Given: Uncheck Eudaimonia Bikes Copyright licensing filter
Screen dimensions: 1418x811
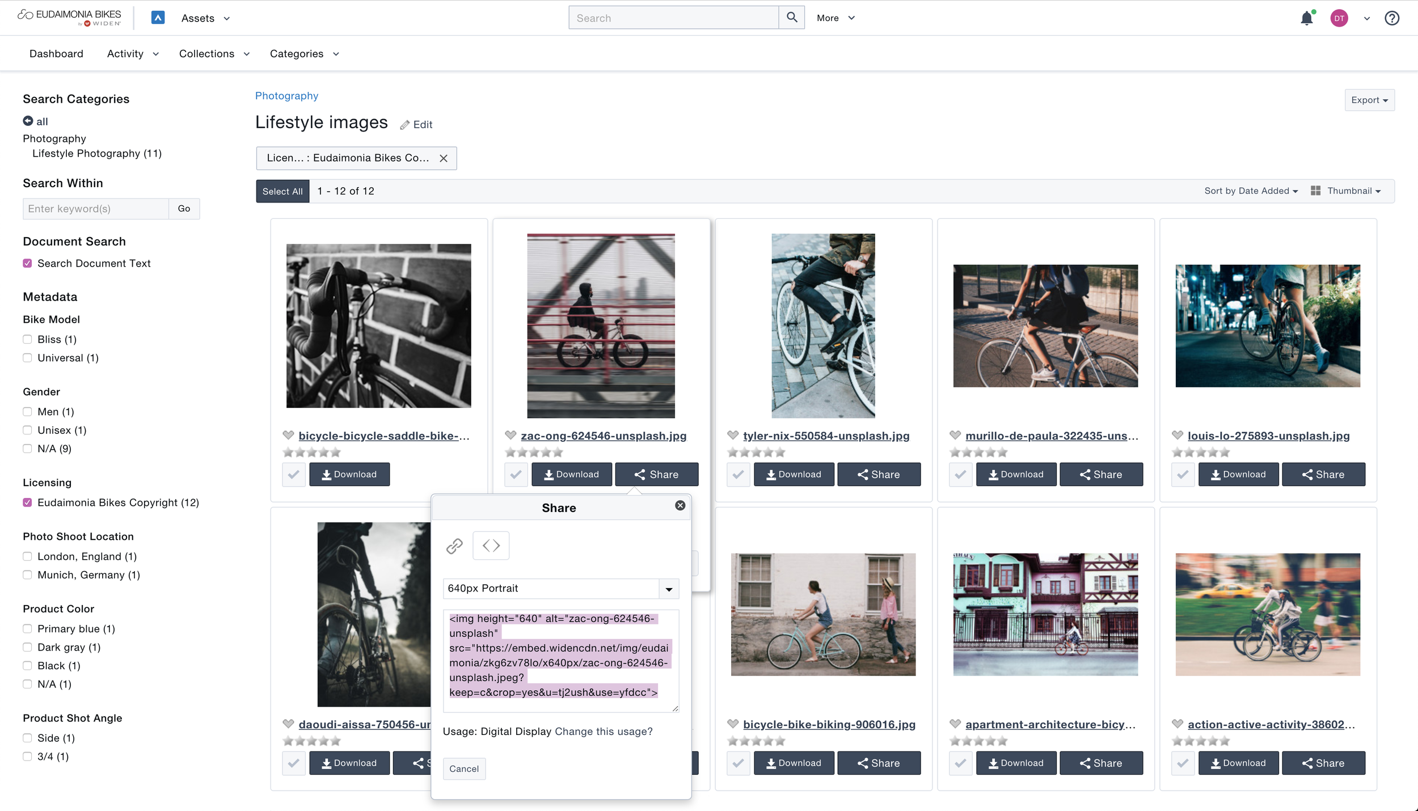Looking at the screenshot, I should tap(27, 502).
